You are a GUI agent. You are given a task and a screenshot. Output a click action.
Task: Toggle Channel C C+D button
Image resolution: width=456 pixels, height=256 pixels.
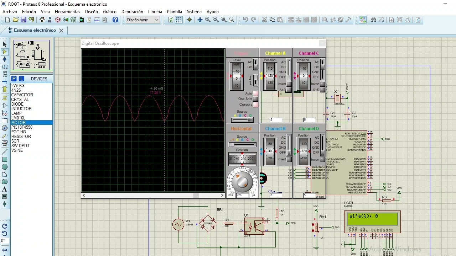point(322,90)
